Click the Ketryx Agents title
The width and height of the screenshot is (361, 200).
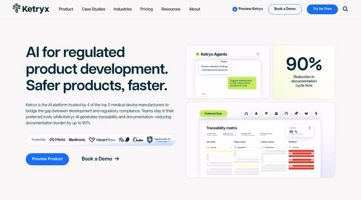(214, 54)
